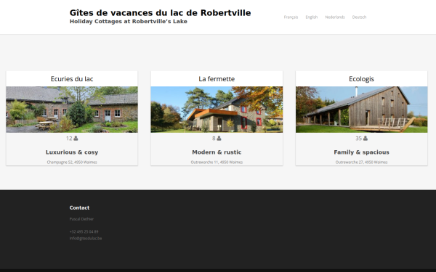The image size is (436, 272).
Task: Click the address Outrewarche 27, 4950 Waimes
Action: tap(361, 162)
